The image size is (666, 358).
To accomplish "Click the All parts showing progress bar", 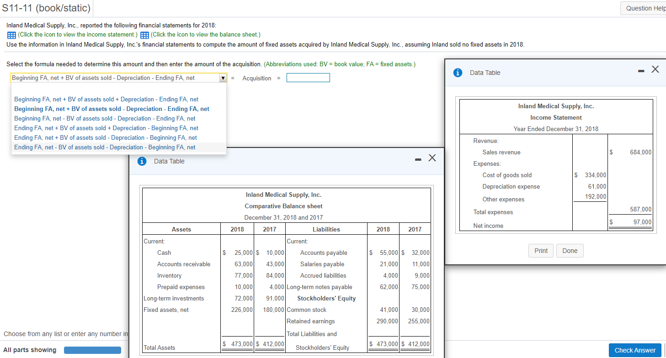I will pyautogui.click(x=92, y=350).
